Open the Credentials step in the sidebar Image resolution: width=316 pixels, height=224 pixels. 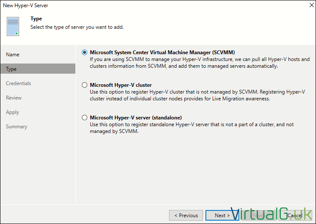[x=18, y=83]
